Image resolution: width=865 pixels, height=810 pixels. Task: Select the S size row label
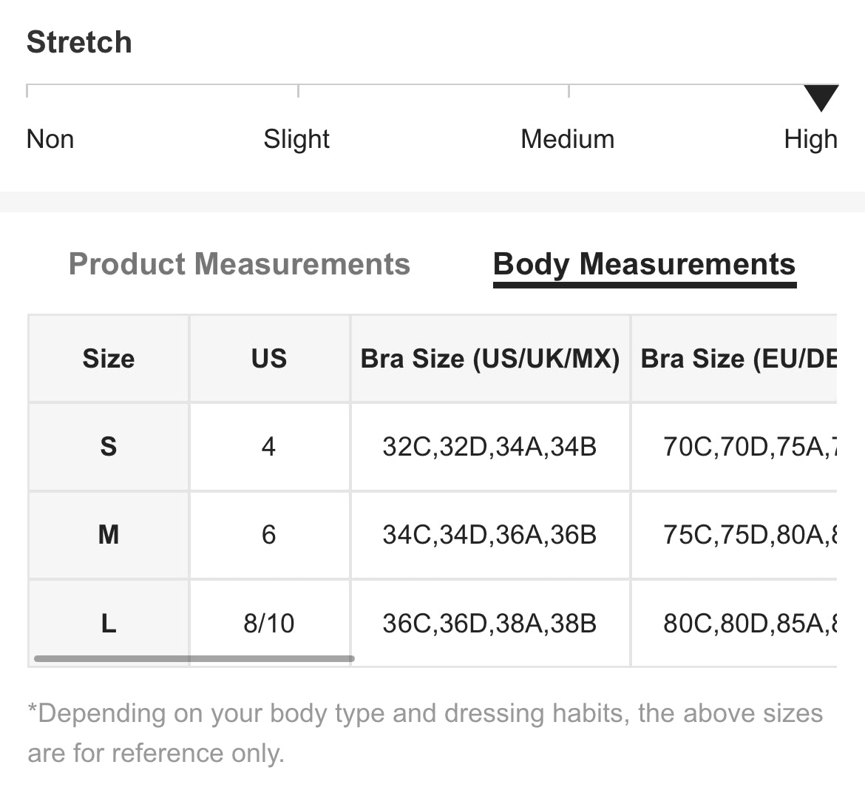(x=109, y=447)
